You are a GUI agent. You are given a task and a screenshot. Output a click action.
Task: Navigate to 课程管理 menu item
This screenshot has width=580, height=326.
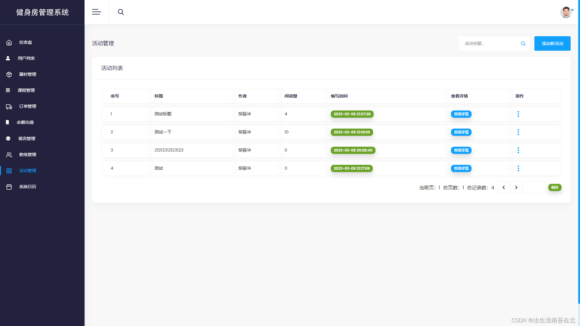pos(26,90)
